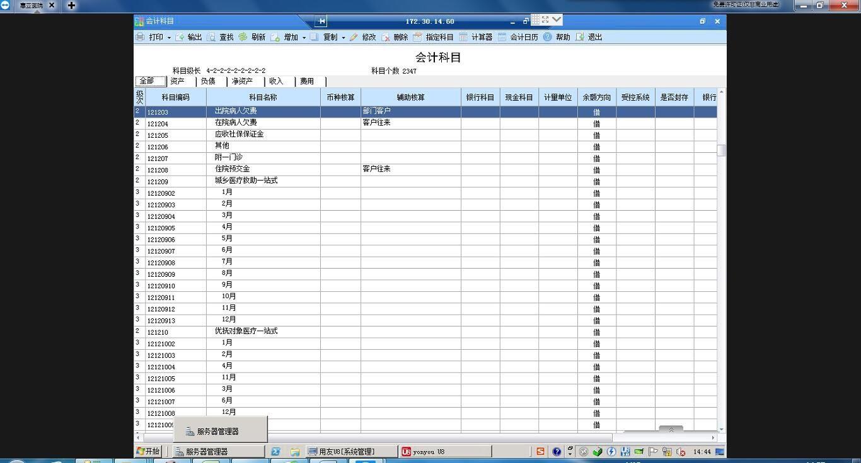Click the volume muted tray icon

(x=681, y=451)
